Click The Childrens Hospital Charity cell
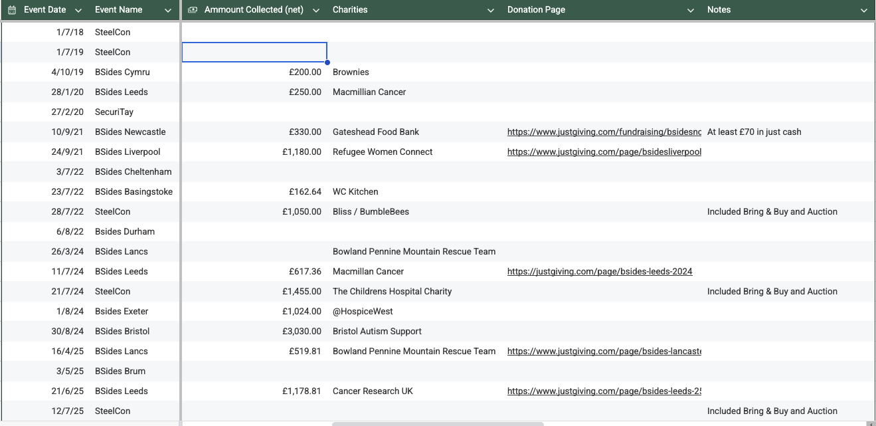 coord(416,292)
